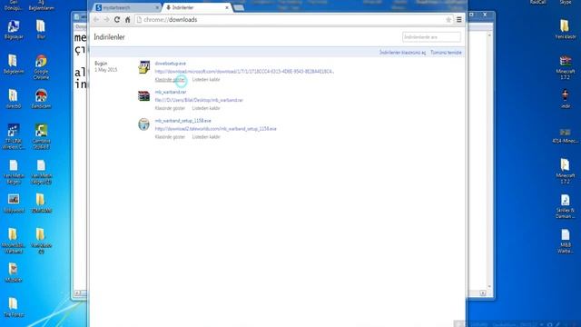Screen dimensions: 581x327
Task: Select the Mount&Blade Warband folder icon
Action: point(14,241)
